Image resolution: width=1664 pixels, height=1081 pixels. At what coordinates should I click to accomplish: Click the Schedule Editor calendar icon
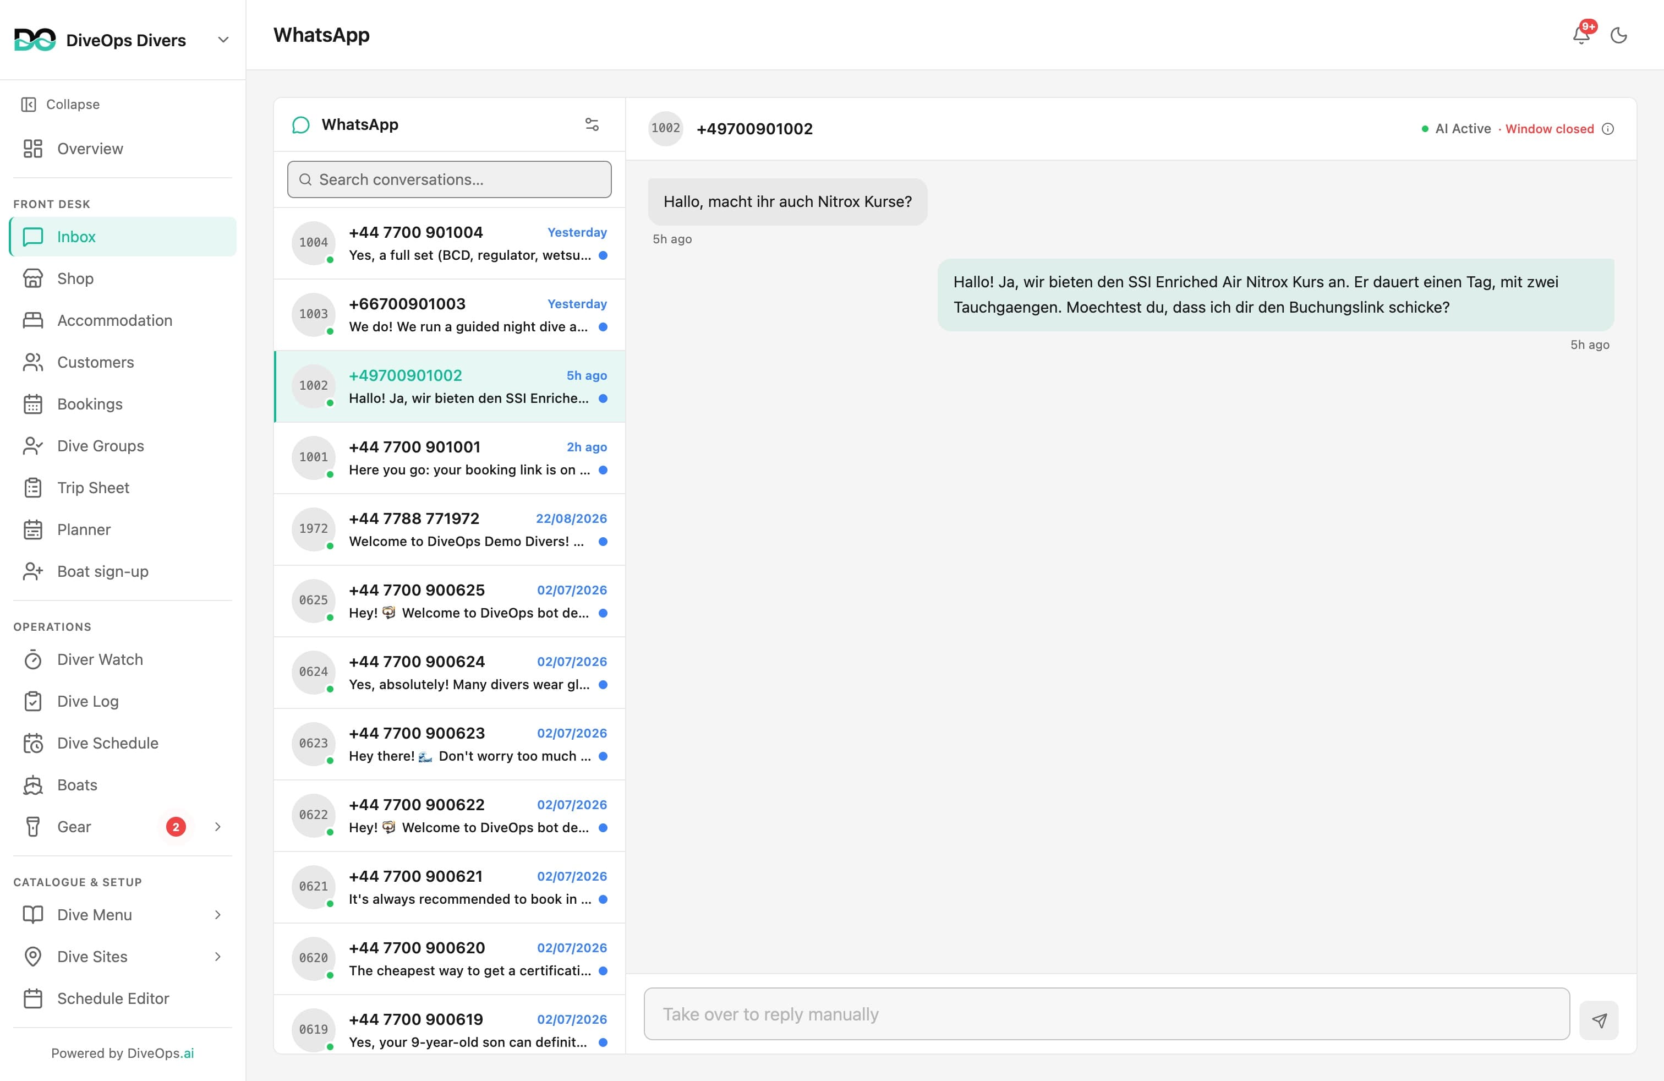click(33, 998)
